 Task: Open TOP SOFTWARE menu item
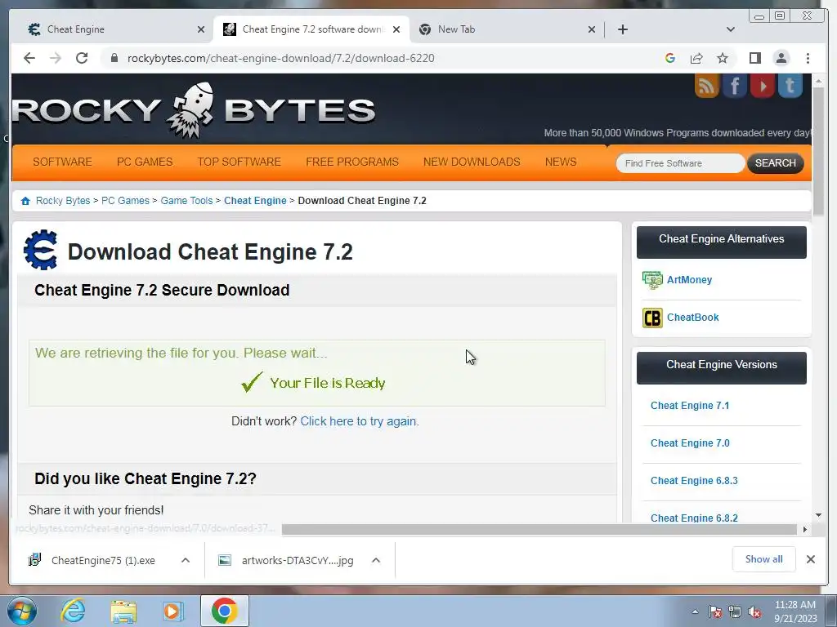click(239, 162)
